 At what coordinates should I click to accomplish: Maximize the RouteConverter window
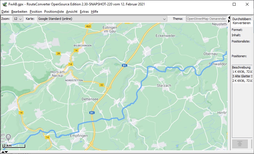click(x=234, y=4)
